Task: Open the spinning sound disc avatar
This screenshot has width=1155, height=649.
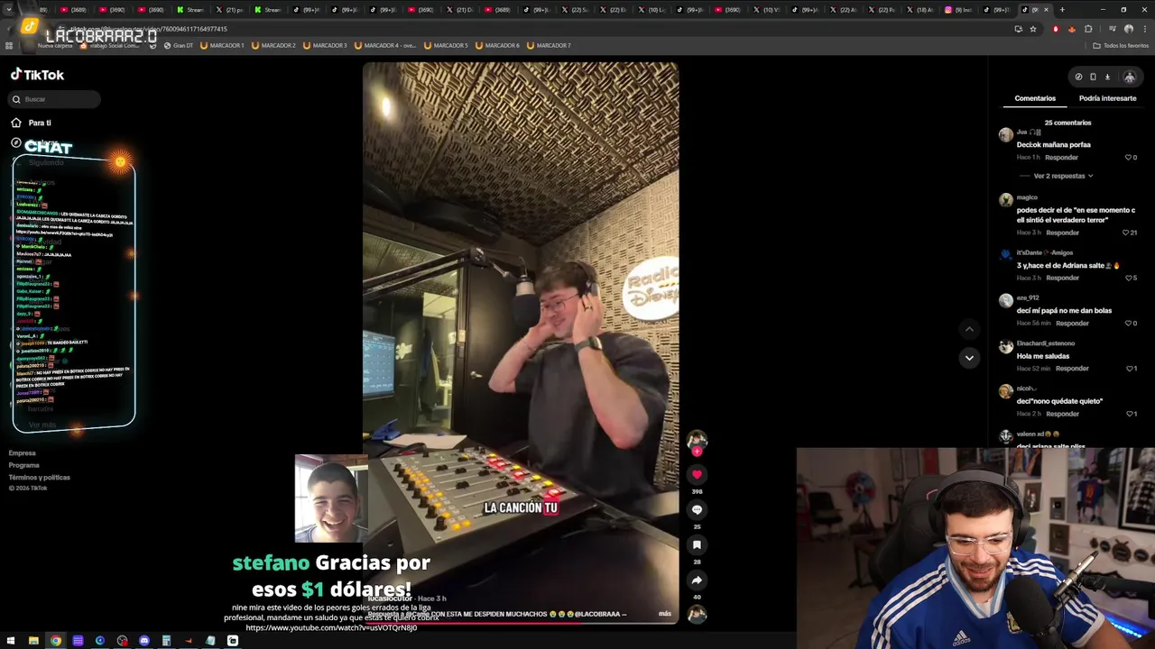Action: click(697, 615)
